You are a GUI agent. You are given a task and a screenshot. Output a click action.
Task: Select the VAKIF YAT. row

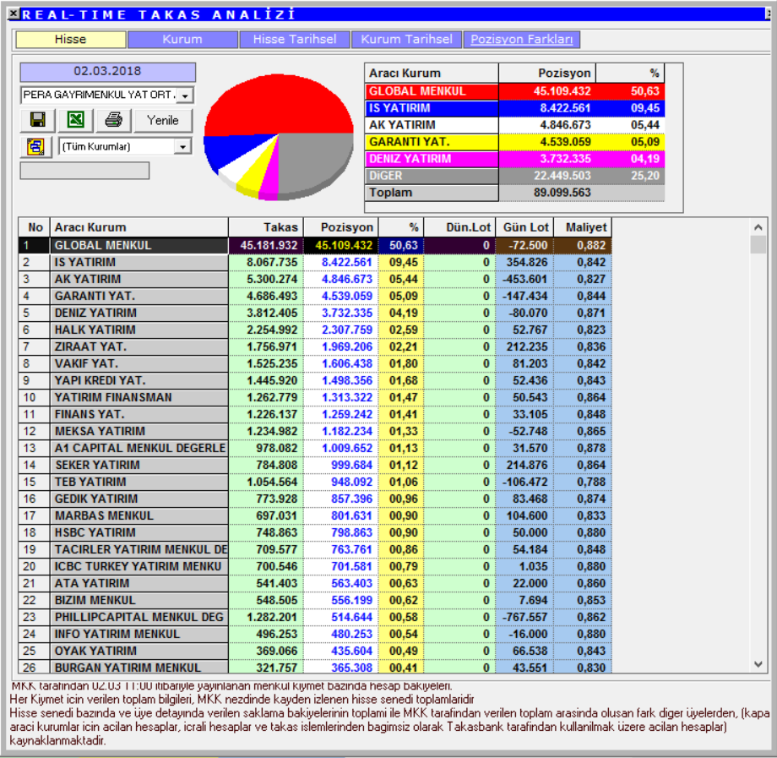(315, 363)
